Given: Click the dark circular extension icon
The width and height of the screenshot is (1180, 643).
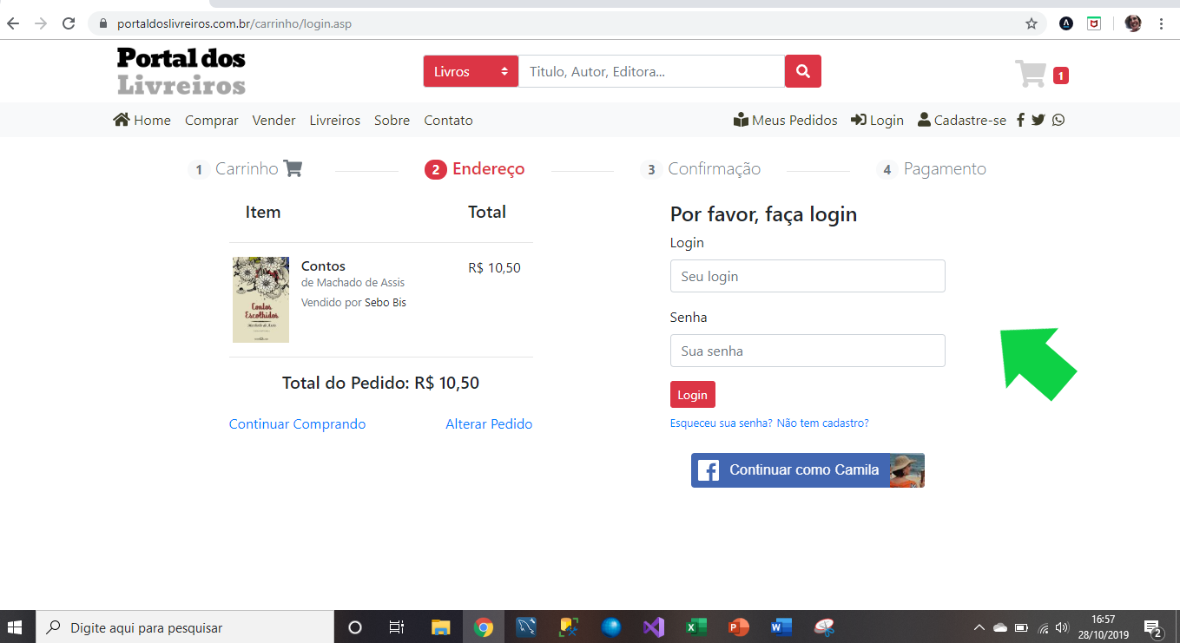Looking at the screenshot, I should point(1065,23).
